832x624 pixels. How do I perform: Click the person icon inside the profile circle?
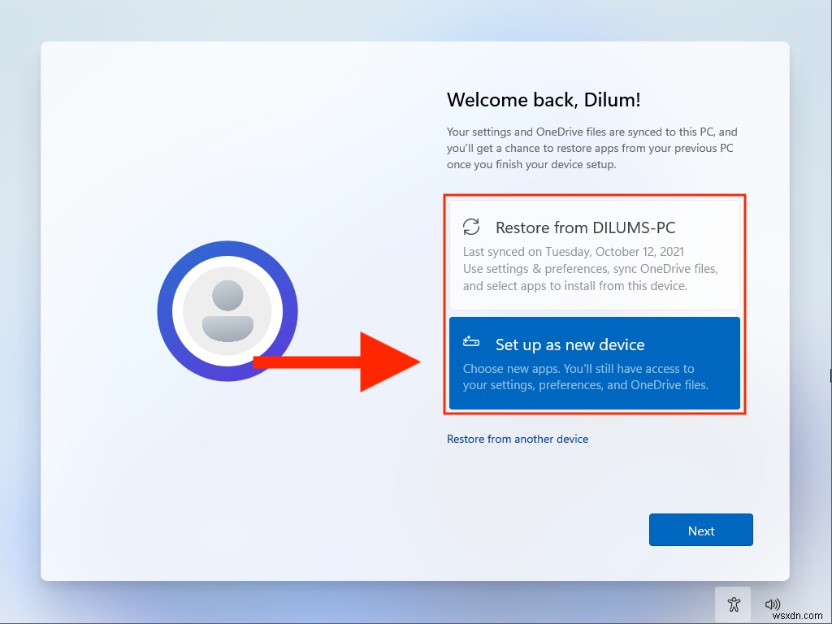coord(227,310)
